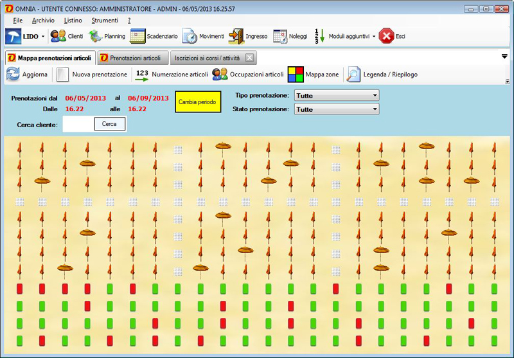Open the Archivio menu
514x358 pixels.
43,21
